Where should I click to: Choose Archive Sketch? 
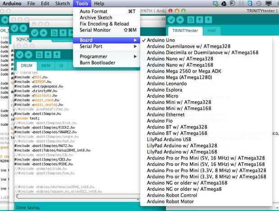coord(107,18)
